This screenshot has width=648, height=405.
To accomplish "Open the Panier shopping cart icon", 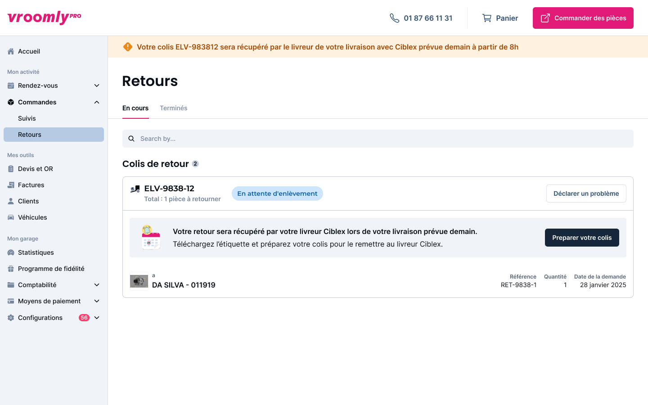I will point(487,18).
